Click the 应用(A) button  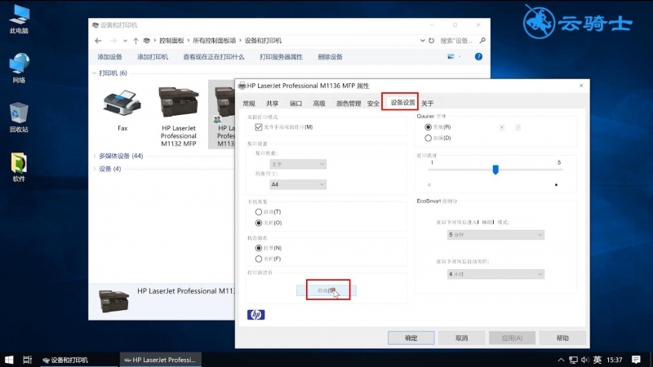(513, 338)
